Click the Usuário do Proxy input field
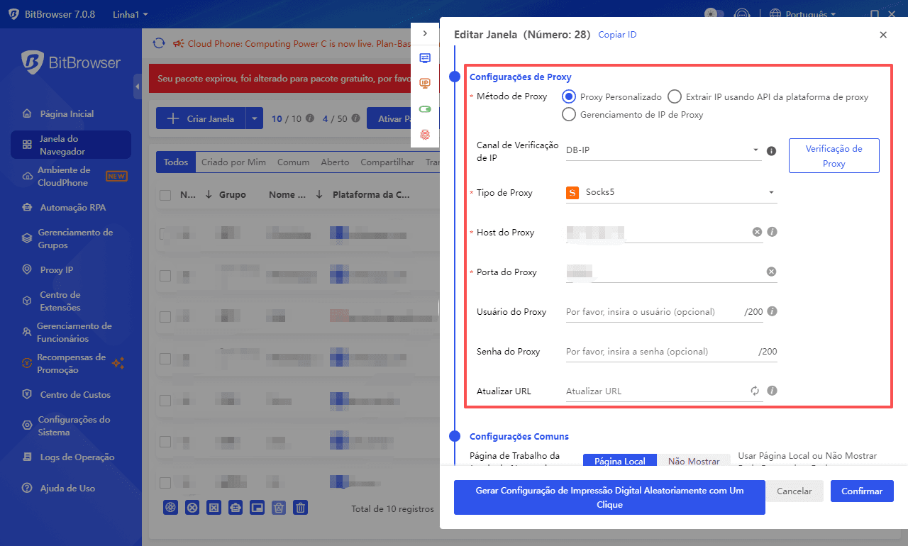This screenshot has height=546, width=908. click(653, 312)
